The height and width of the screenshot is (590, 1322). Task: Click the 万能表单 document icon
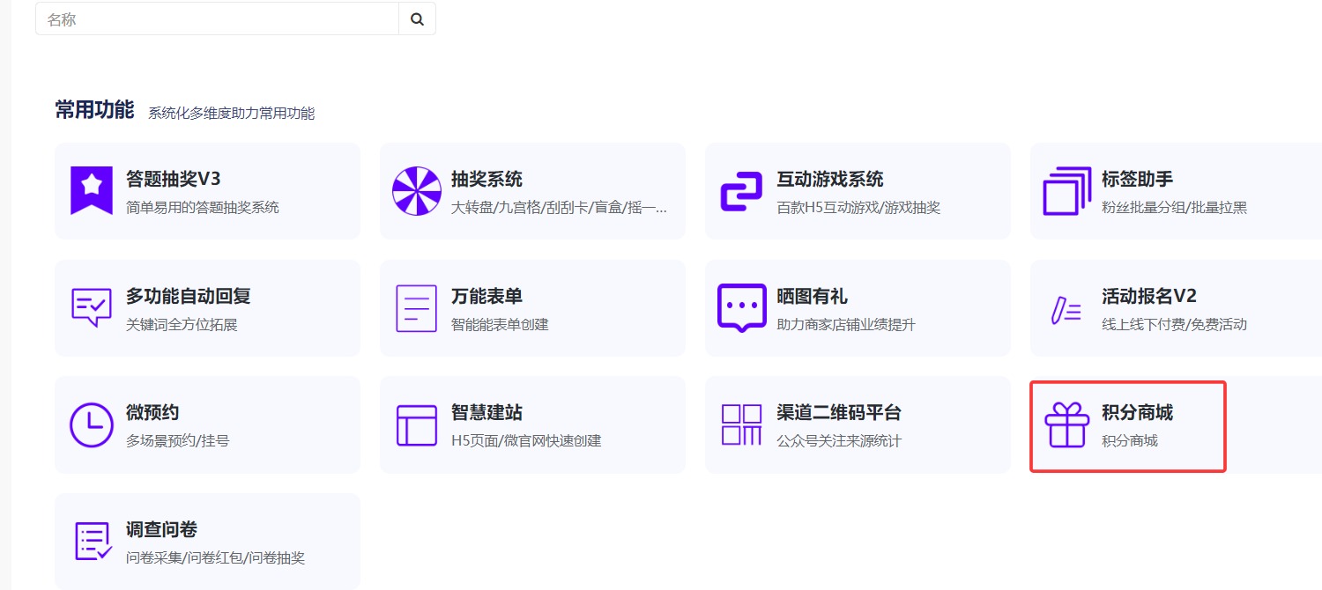(x=417, y=307)
